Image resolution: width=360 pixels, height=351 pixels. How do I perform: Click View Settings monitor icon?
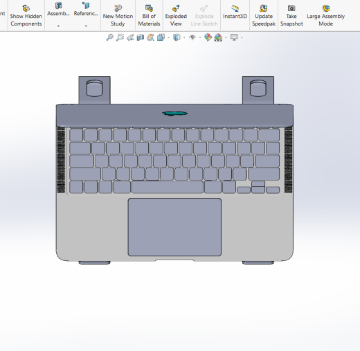coord(234,37)
